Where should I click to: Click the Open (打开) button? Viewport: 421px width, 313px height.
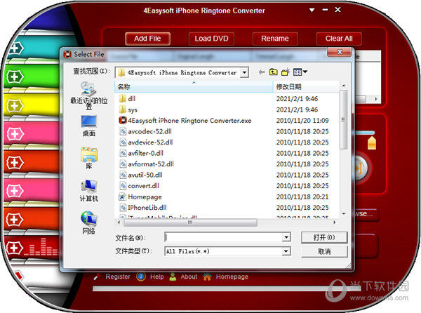[324, 238]
